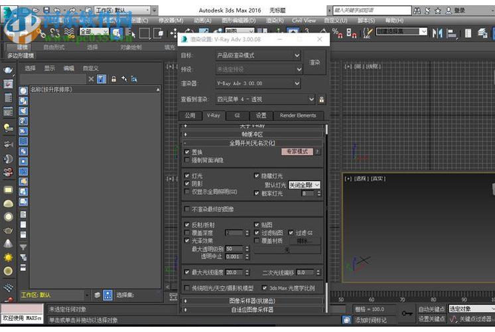The height and width of the screenshot is (332, 495).
Task: Click the Save File icon in the quick access bar
Action: pos(46,10)
